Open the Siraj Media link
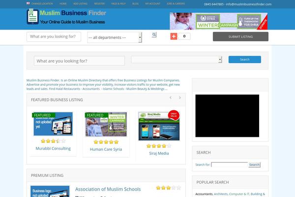The width and height of the screenshot is (295, 197). pos(159,153)
